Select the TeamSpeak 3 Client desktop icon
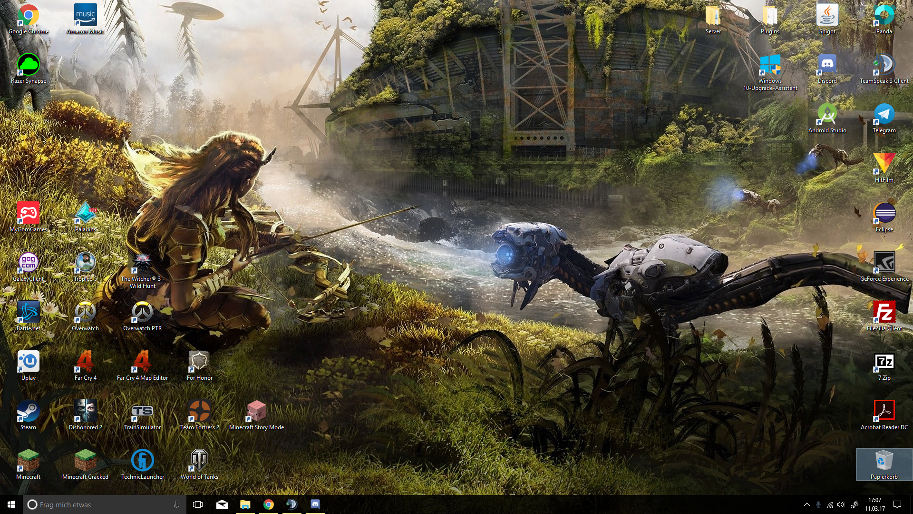The width and height of the screenshot is (913, 514). [x=884, y=69]
